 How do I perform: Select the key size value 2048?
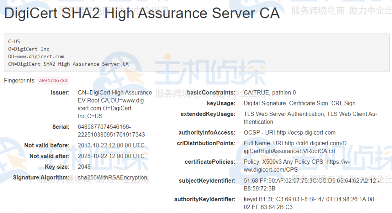(x=84, y=167)
